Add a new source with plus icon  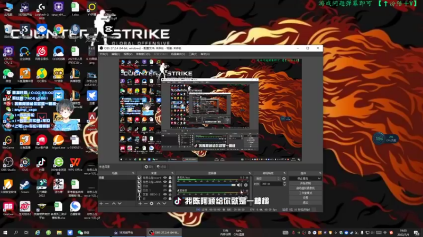(140, 203)
